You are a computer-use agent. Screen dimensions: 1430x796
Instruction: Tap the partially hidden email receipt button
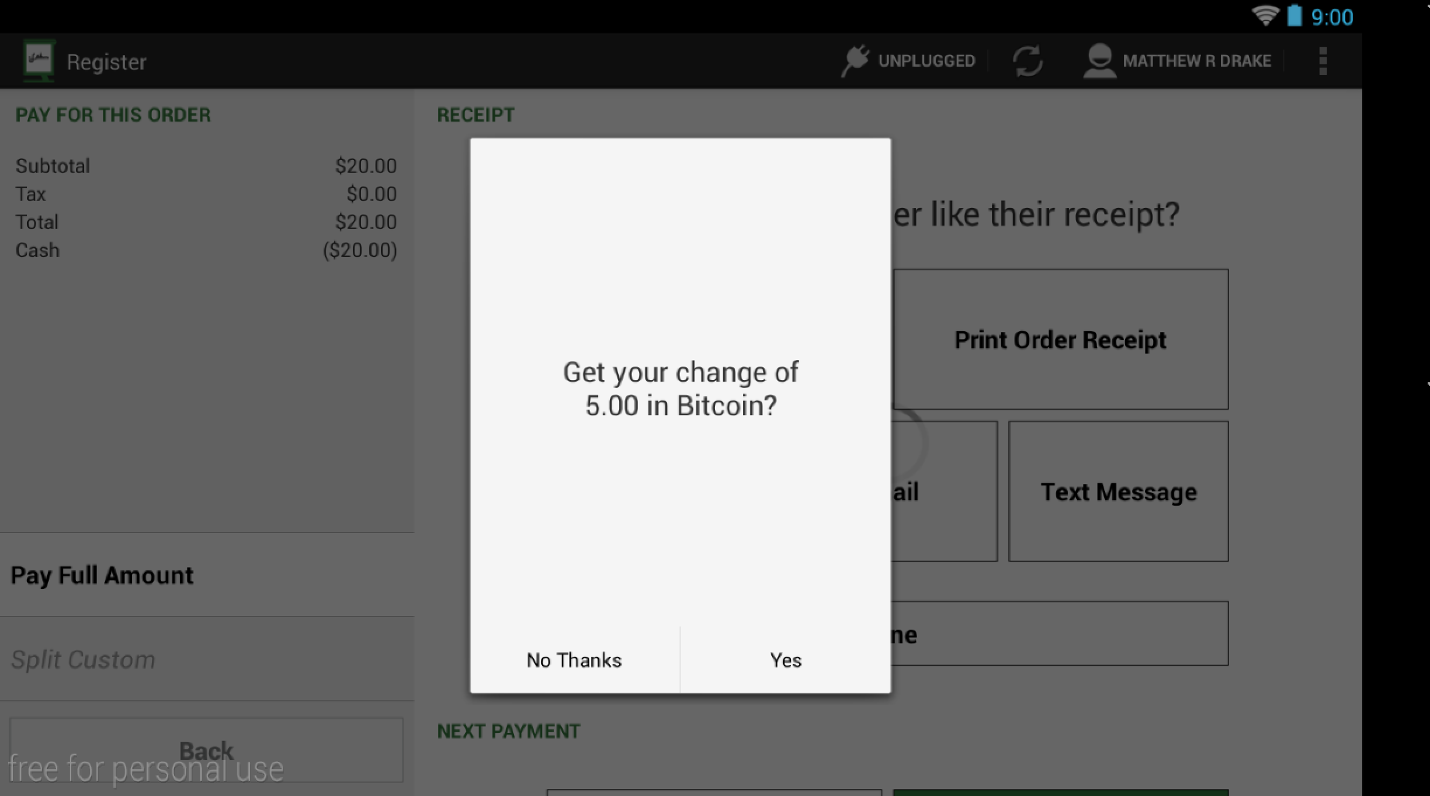[943, 492]
